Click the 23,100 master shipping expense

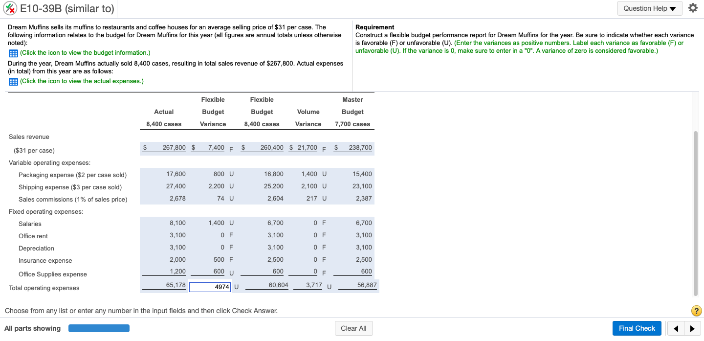[x=362, y=186]
